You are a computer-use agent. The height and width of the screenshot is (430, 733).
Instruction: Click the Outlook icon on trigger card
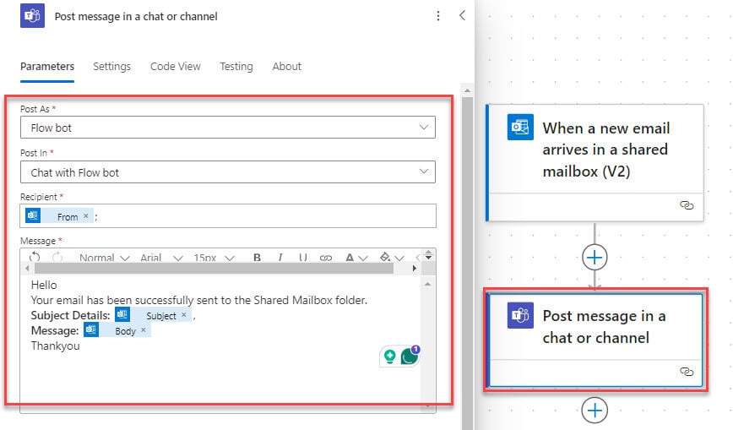pyautogui.click(x=520, y=127)
